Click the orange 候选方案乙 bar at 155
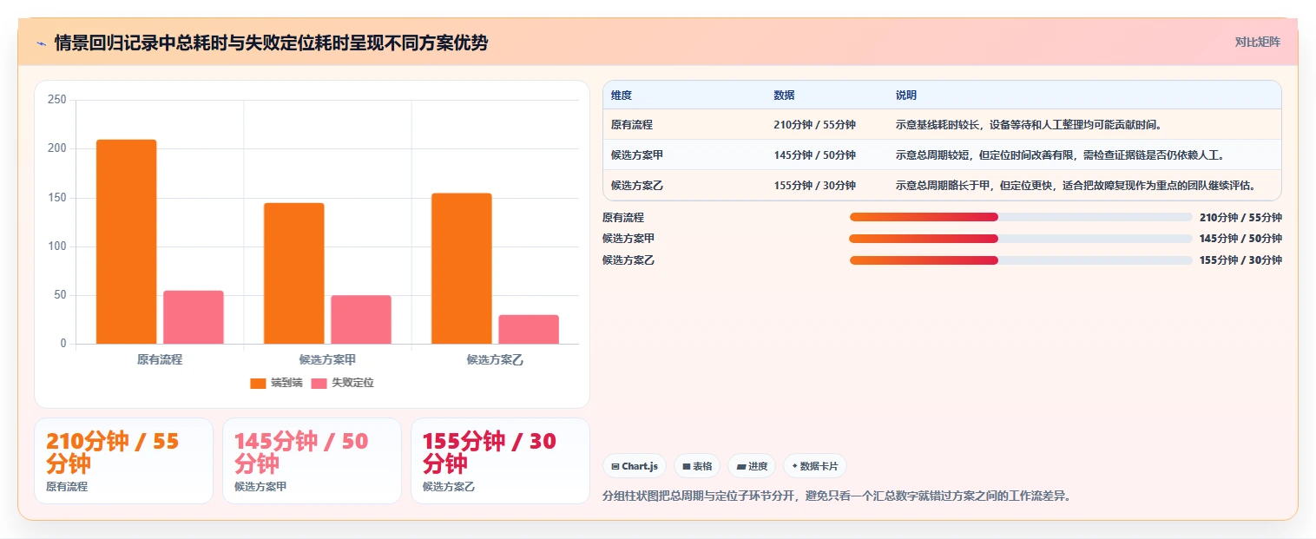This screenshot has height=539, width=1316. point(462,268)
